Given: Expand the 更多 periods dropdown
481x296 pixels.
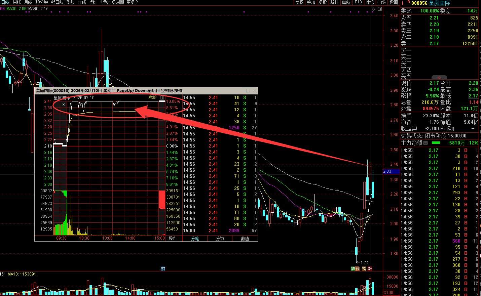Looking at the screenshot, I should tap(132, 2).
